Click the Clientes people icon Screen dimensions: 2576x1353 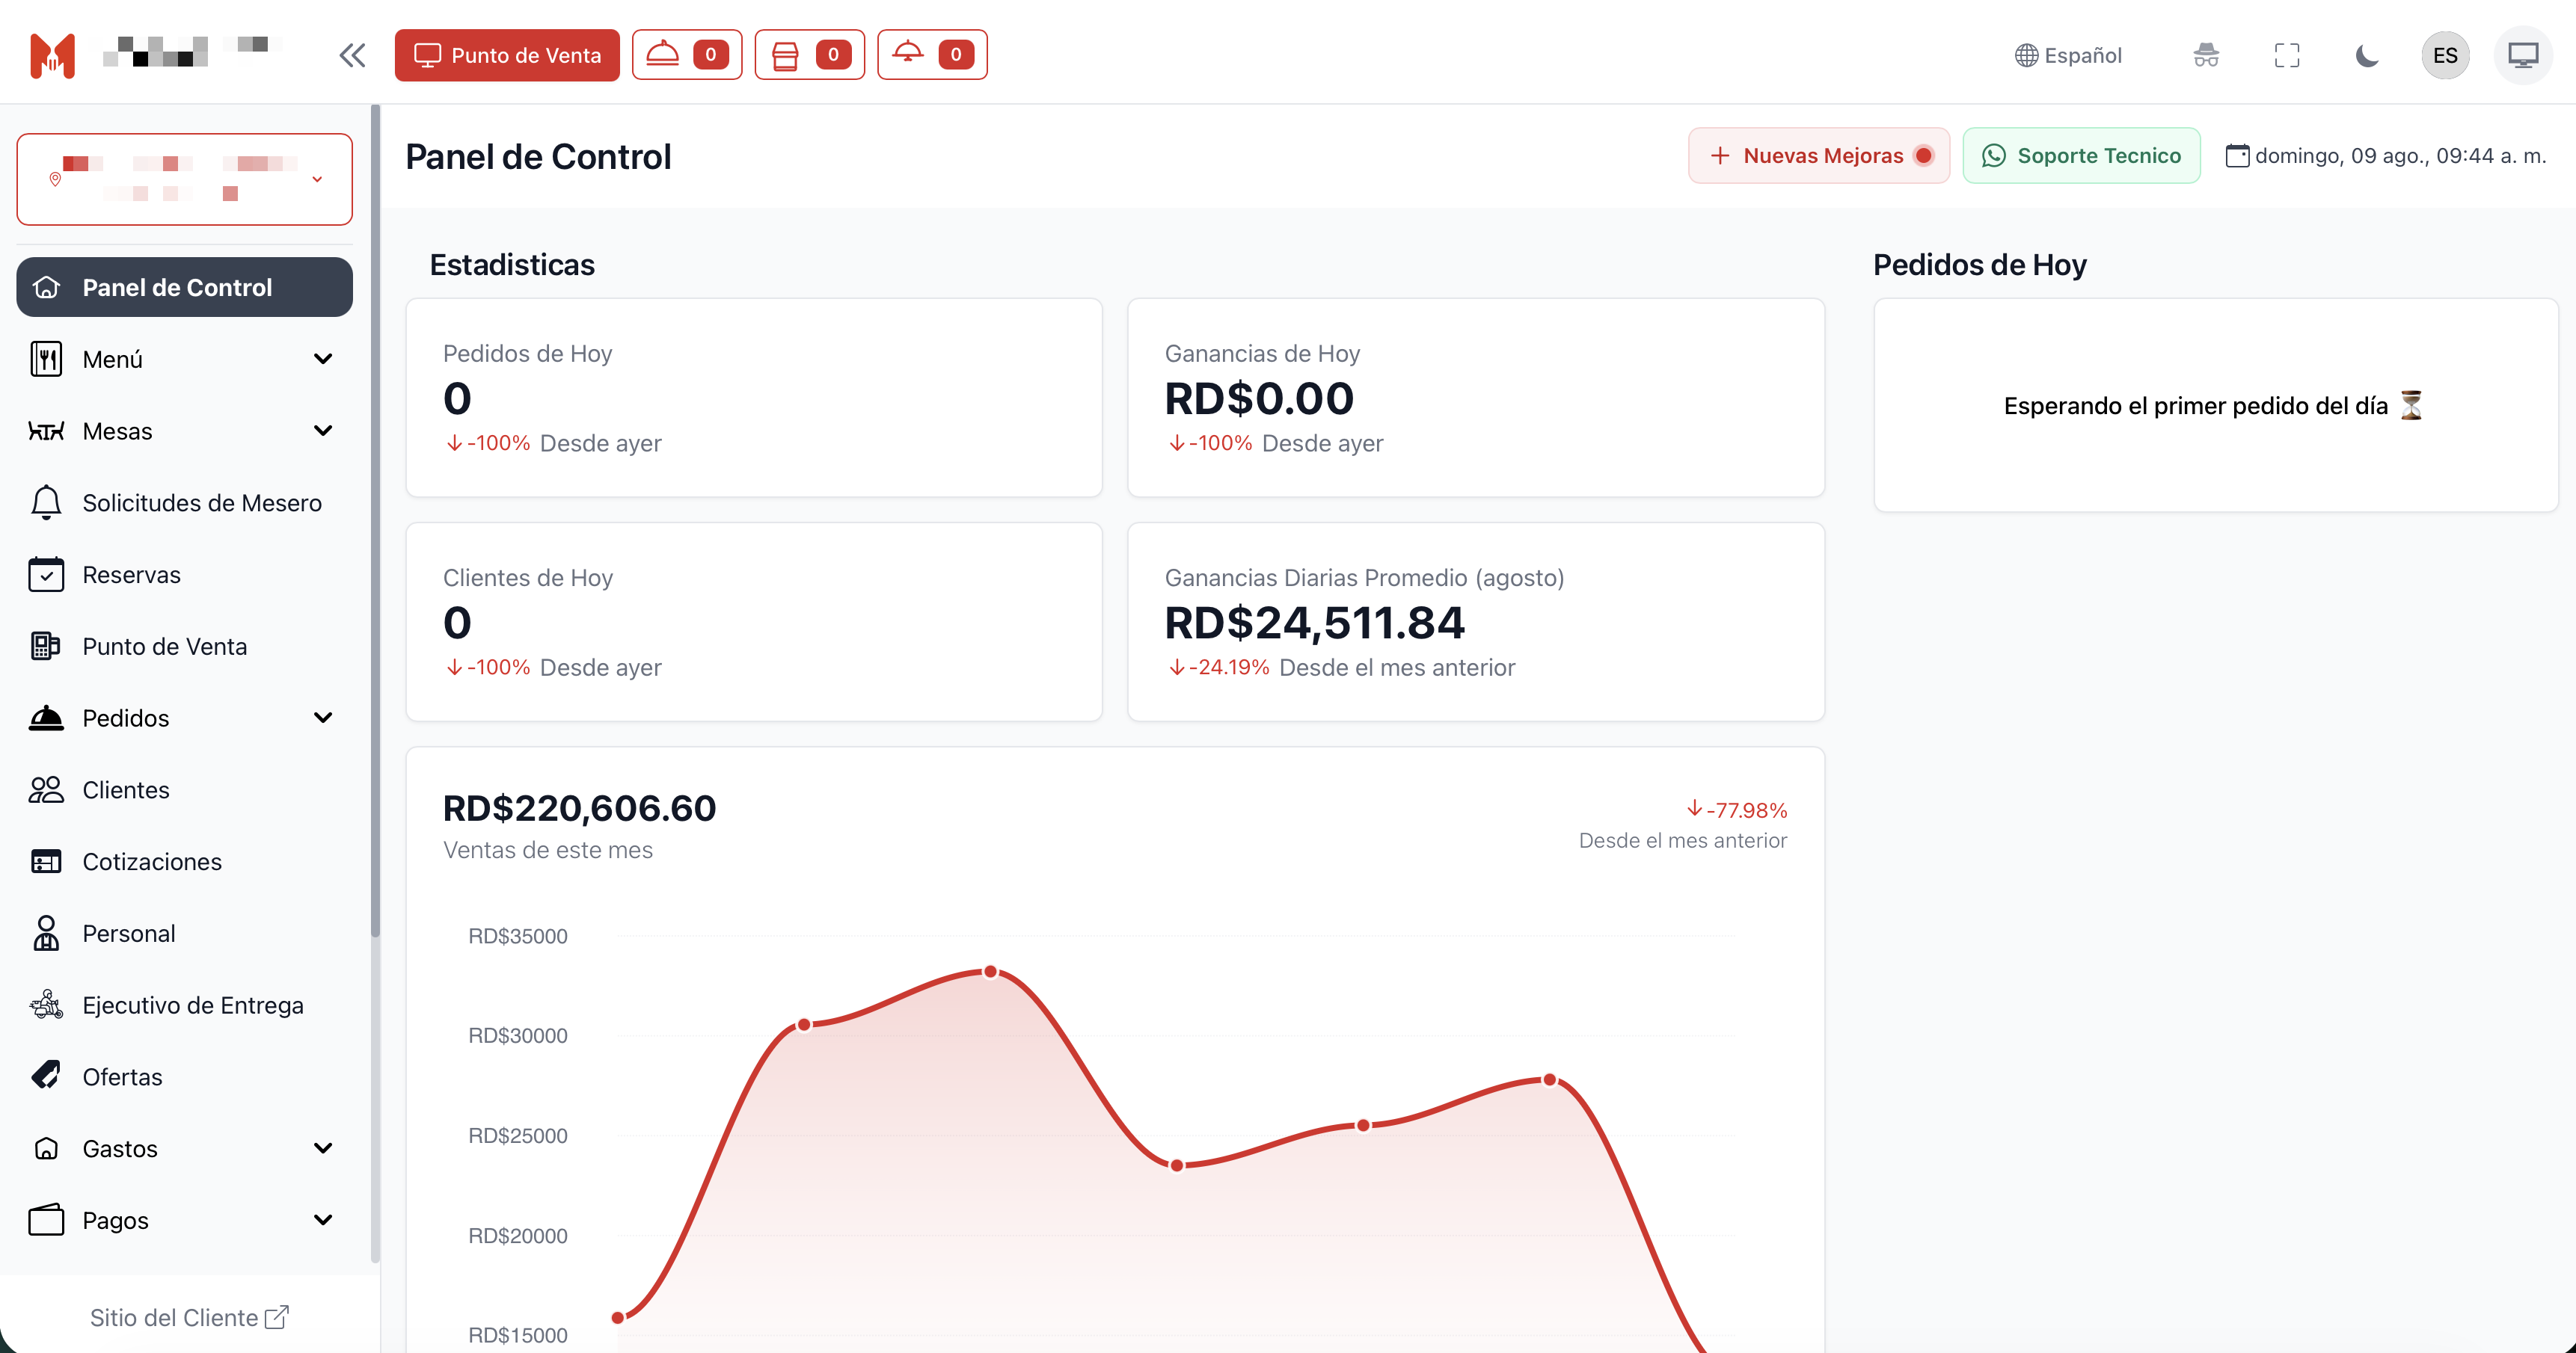(x=46, y=790)
